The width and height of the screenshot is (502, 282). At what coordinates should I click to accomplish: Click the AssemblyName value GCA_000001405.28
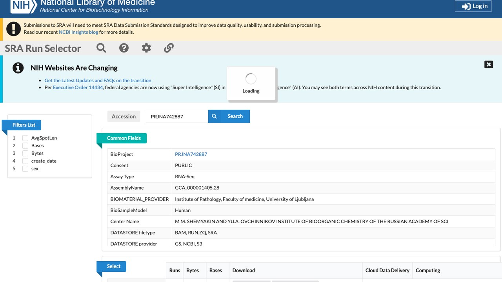pyautogui.click(x=197, y=188)
